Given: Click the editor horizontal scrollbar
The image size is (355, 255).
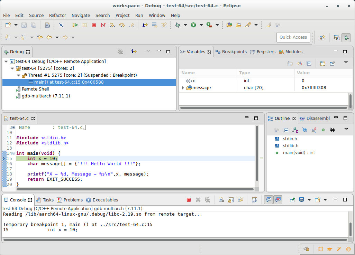Looking at the screenshot, I should point(135,189).
